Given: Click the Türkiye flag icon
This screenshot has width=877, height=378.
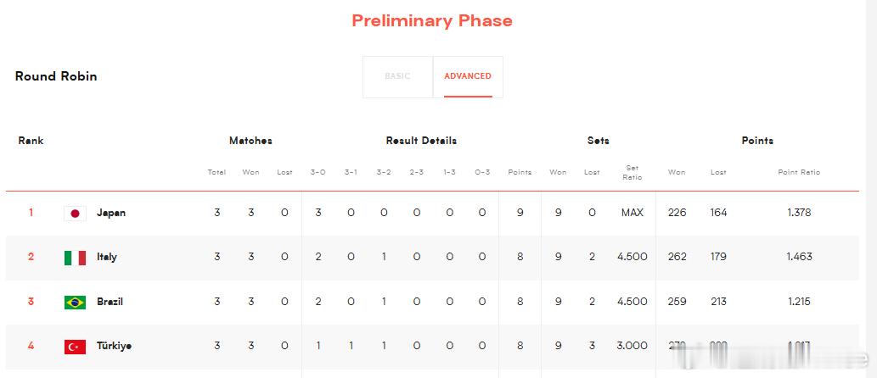Looking at the screenshot, I should [75, 347].
